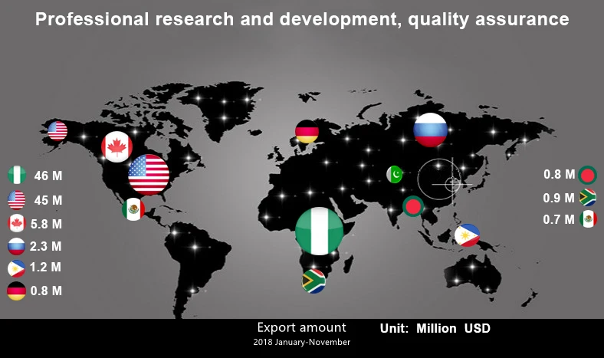604x358 pixels.
Task: Click the large Russia flag on the map
Action: coord(430,130)
